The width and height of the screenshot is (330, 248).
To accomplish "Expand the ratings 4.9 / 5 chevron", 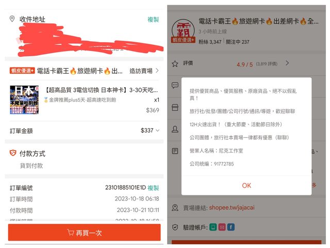I will pos(287,63).
